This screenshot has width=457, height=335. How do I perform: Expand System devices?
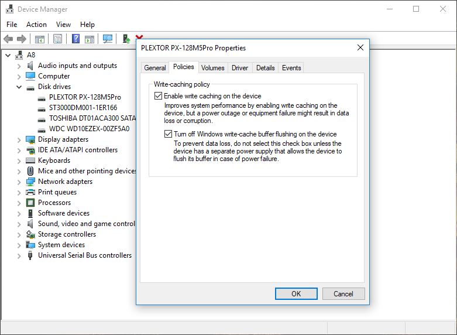click(19, 245)
